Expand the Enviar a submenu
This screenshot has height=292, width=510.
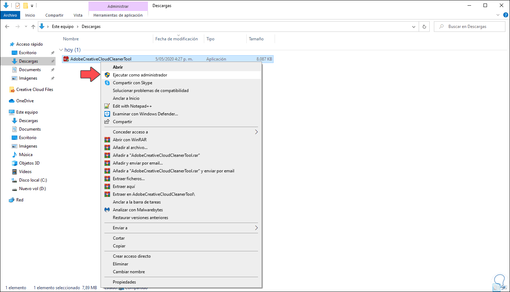click(x=256, y=228)
